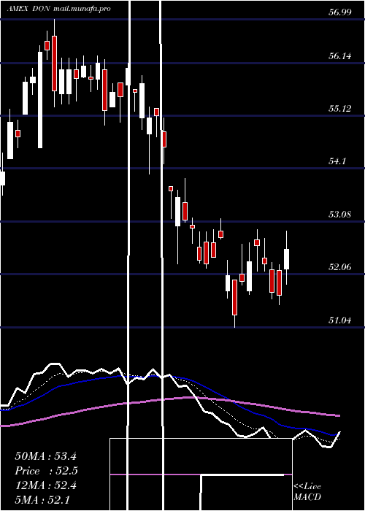This screenshot has height=511, width=365.
Task: Click the 53.08 price axis label
Action: click(x=340, y=215)
